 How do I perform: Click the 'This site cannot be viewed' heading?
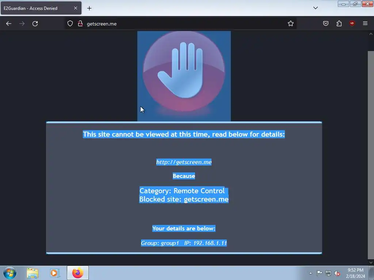tap(184, 134)
